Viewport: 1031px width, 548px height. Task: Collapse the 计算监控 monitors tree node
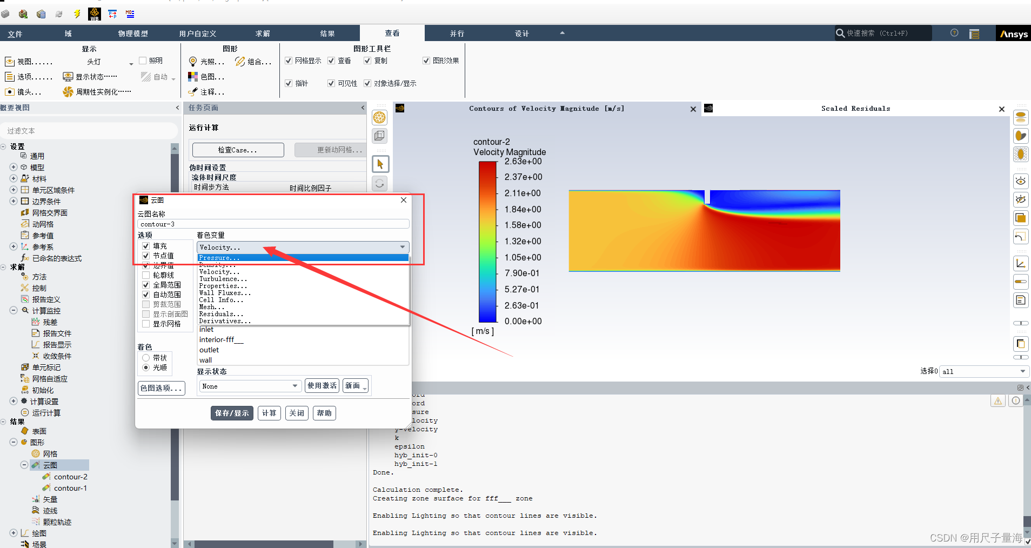(14, 310)
